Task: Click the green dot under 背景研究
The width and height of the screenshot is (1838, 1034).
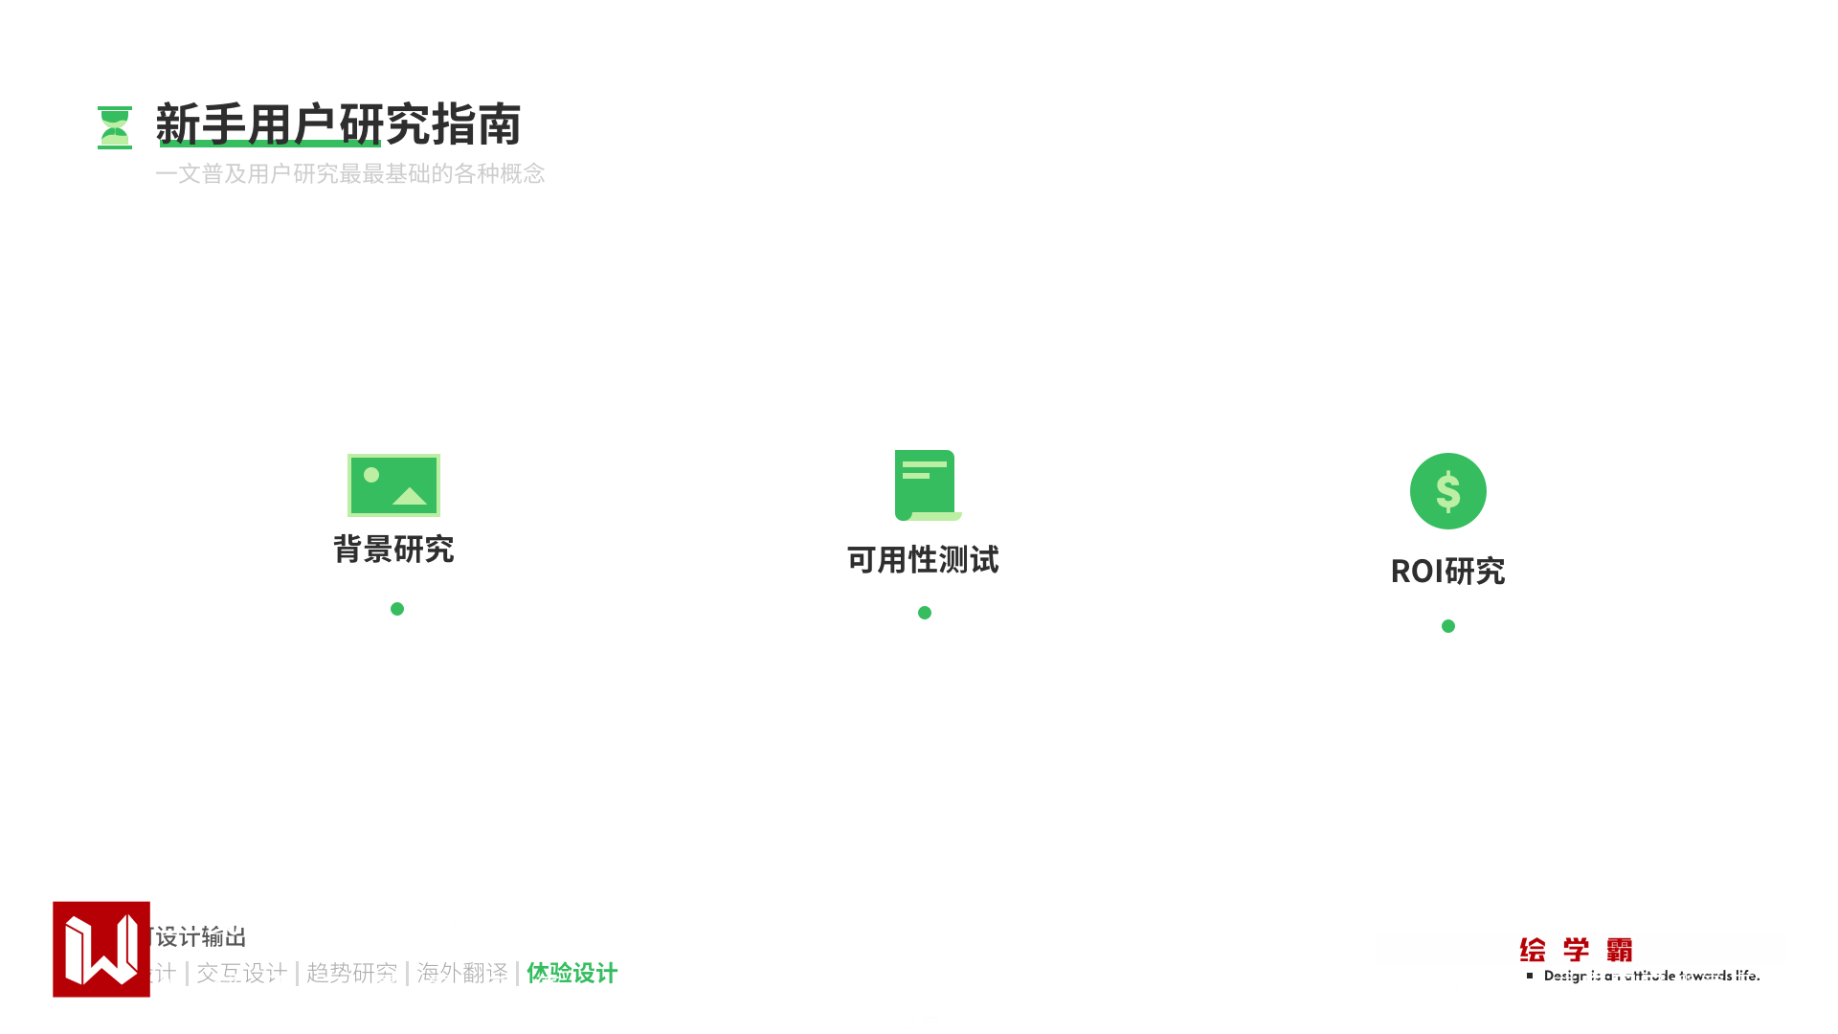Action: pos(397,609)
